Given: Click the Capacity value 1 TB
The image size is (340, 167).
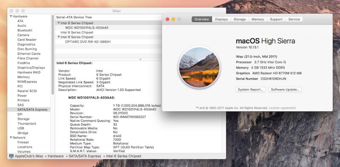Looking at the screenshot, I should click(137, 106).
